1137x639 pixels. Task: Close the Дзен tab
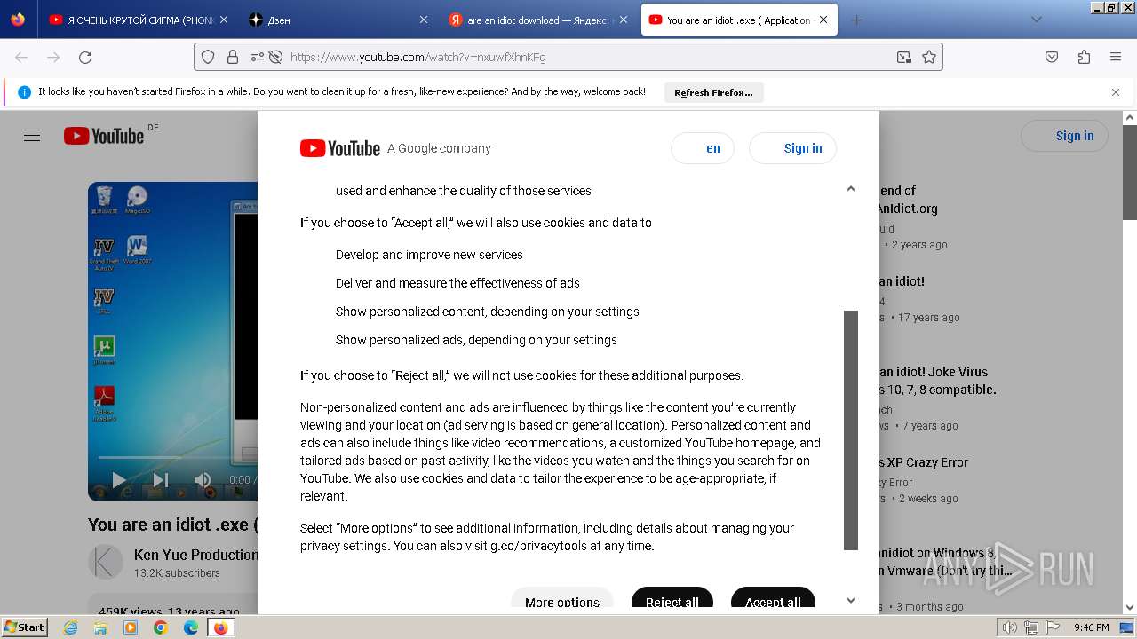coord(423,20)
